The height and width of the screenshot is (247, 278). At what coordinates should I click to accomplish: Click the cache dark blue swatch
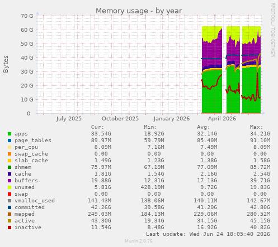click(x=10, y=174)
